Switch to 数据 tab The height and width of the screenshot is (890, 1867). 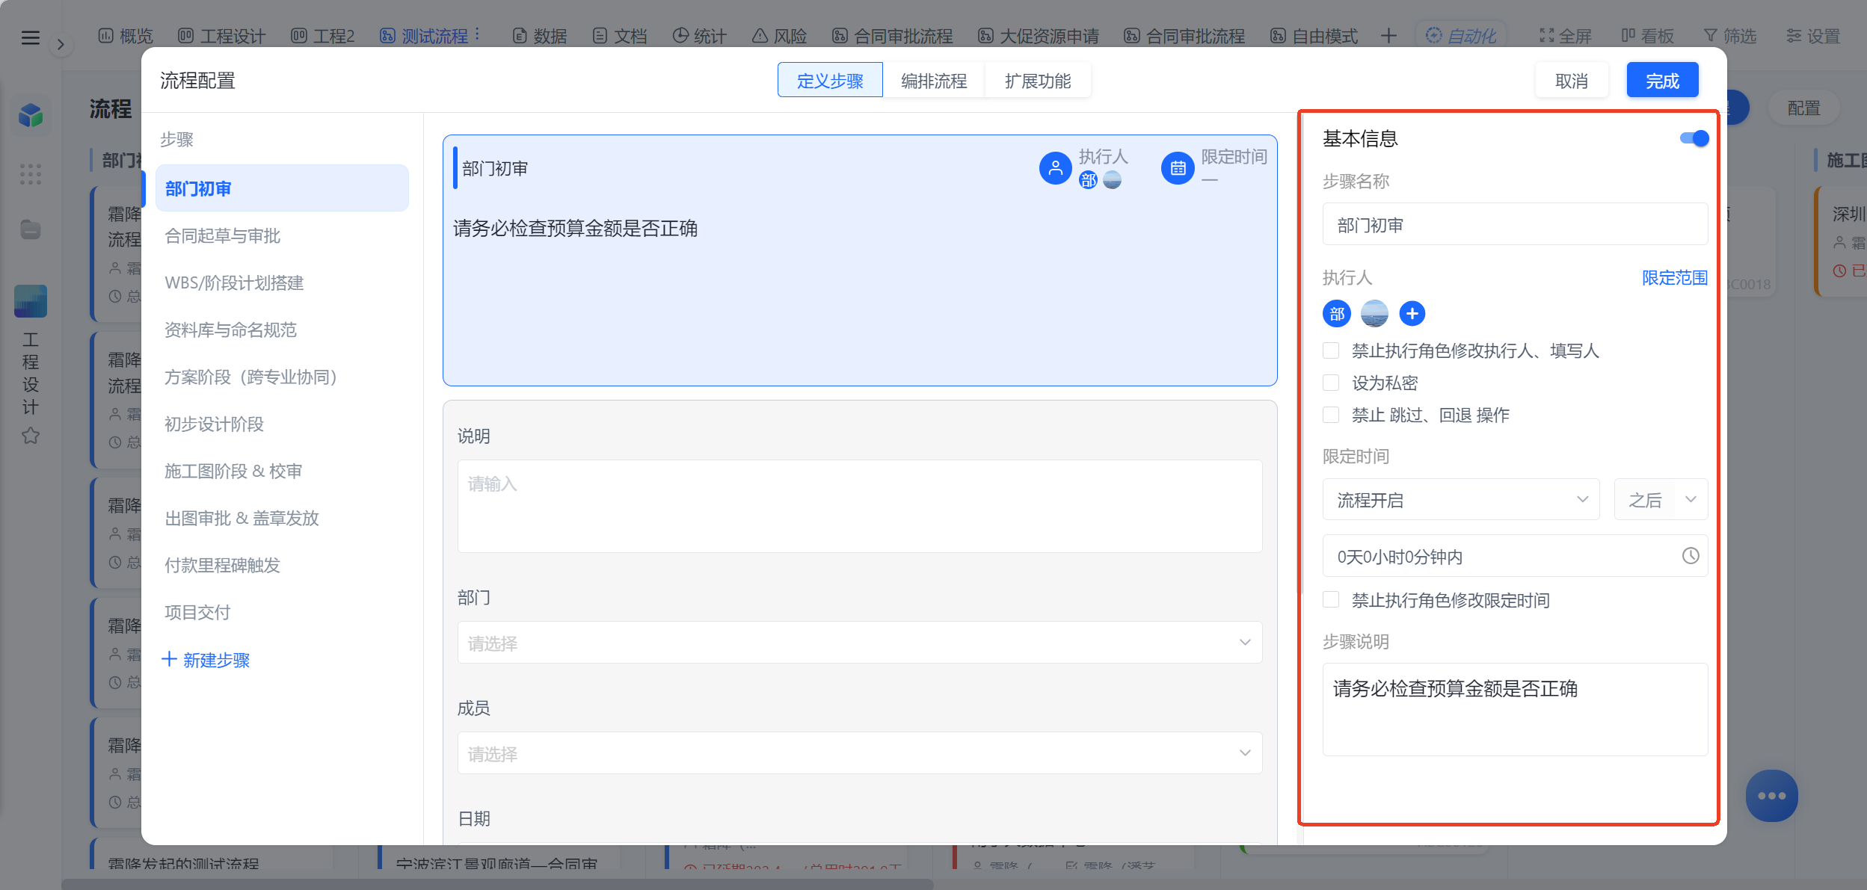540,36
